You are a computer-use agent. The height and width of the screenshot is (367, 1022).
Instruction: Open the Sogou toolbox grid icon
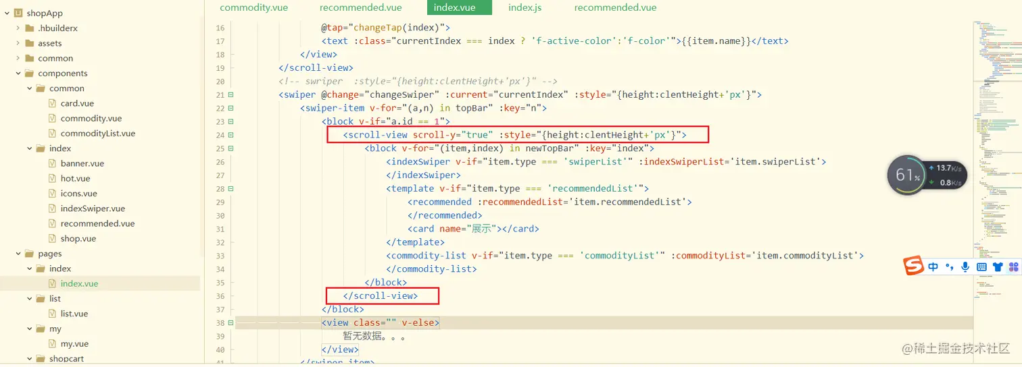1013,267
